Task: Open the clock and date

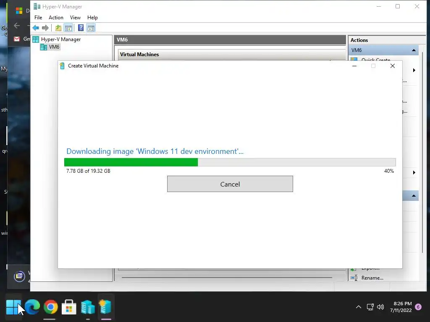Action: click(401, 307)
